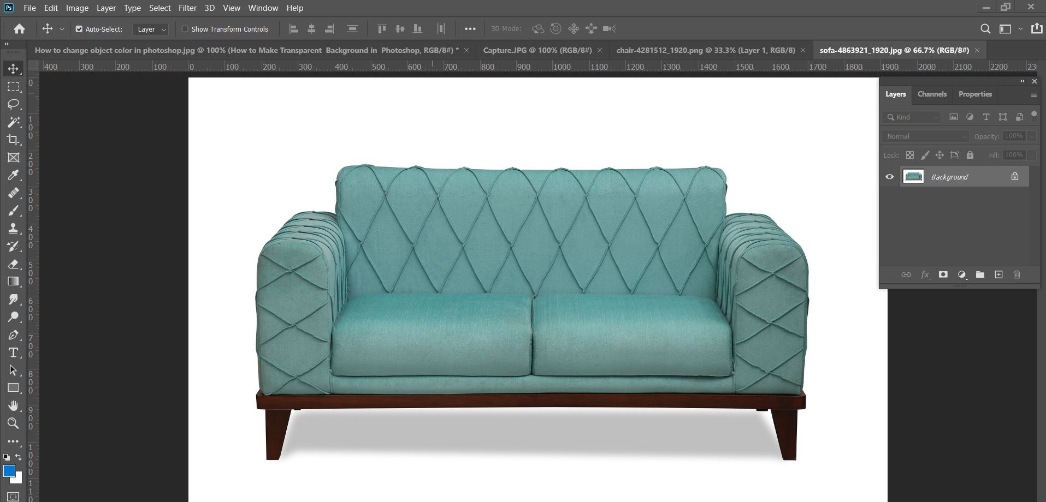Image resolution: width=1046 pixels, height=502 pixels.
Task: Switch to the Capture.JPG document tab
Action: (x=538, y=50)
